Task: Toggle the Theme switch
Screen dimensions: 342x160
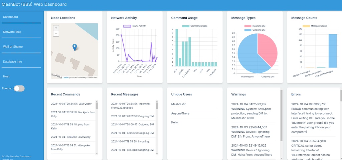Action: 19,88
